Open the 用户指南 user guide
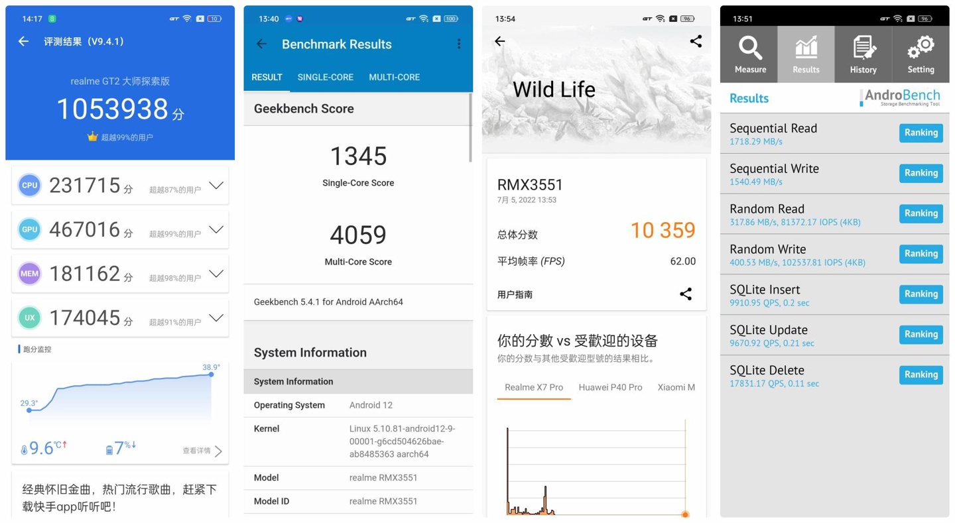Screen dimensions: 955x523 (515, 294)
